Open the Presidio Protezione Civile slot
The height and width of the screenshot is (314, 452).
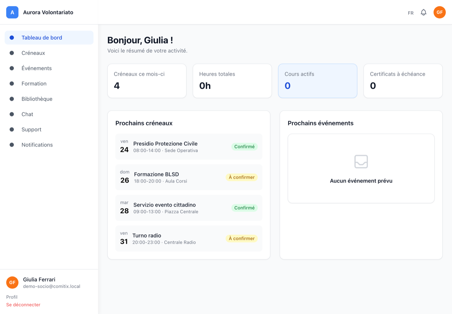click(x=189, y=147)
